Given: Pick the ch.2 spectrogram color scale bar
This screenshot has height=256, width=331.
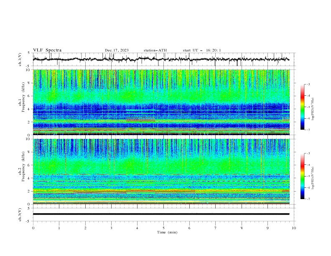Looking at the screenshot, I should pyautogui.click(x=302, y=176).
